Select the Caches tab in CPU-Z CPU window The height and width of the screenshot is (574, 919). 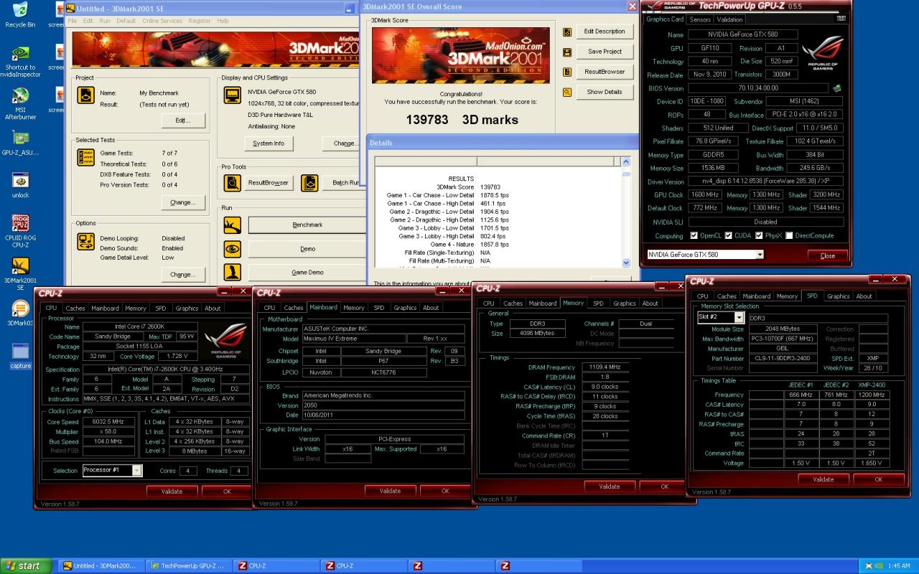[x=75, y=309]
